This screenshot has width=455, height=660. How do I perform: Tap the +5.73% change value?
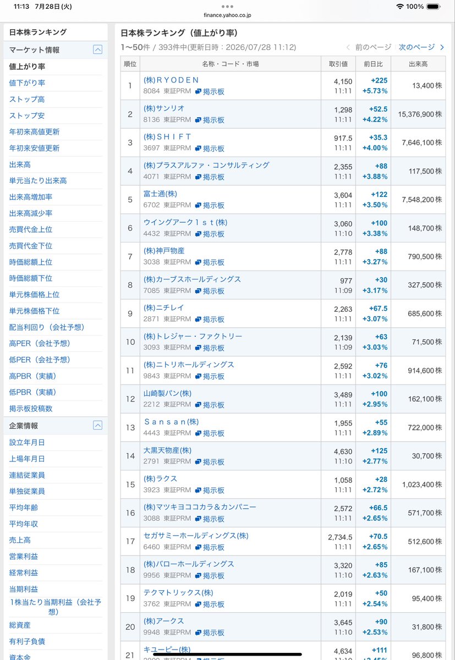coord(375,91)
